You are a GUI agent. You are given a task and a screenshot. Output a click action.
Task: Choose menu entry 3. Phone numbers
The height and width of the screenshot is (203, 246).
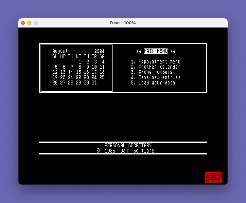(151, 72)
